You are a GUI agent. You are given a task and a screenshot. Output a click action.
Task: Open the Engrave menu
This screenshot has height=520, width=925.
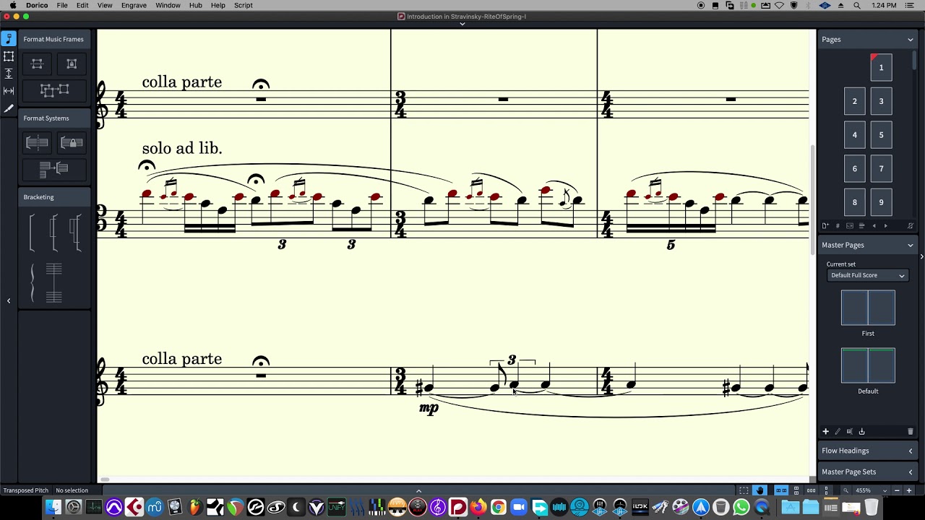pyautogui.click(x=134, y=5)
